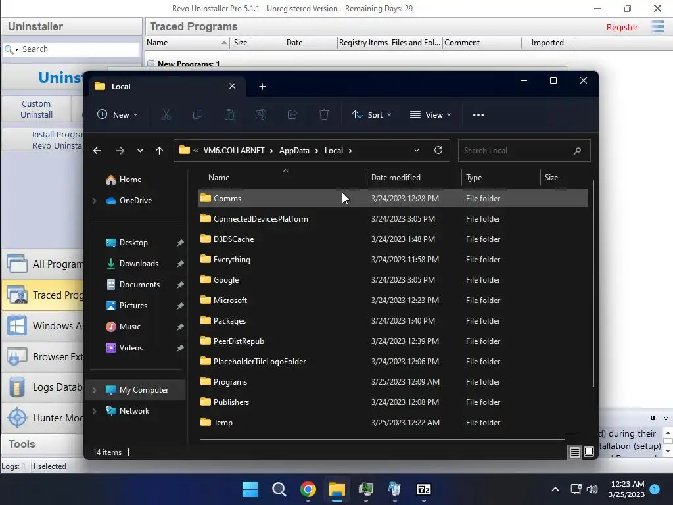Select All Programs in Revo sidebar

click(x=43, y=264)
